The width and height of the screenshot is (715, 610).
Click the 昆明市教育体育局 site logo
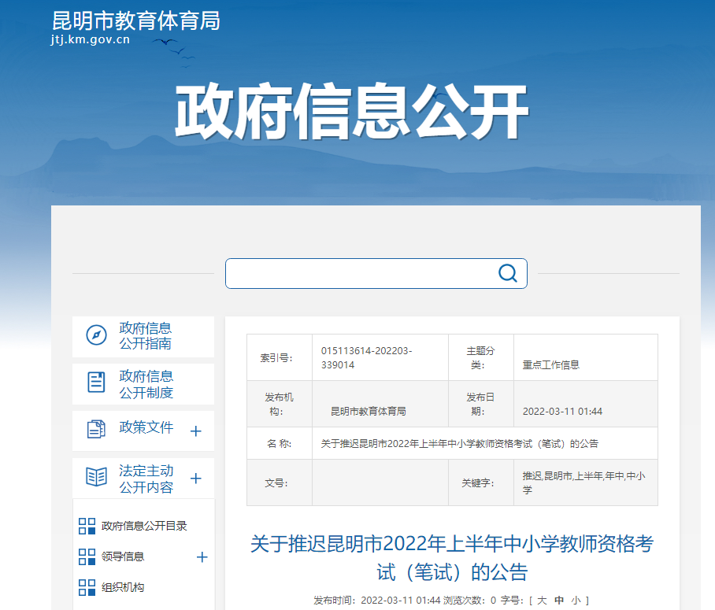[x=135, y=27]
